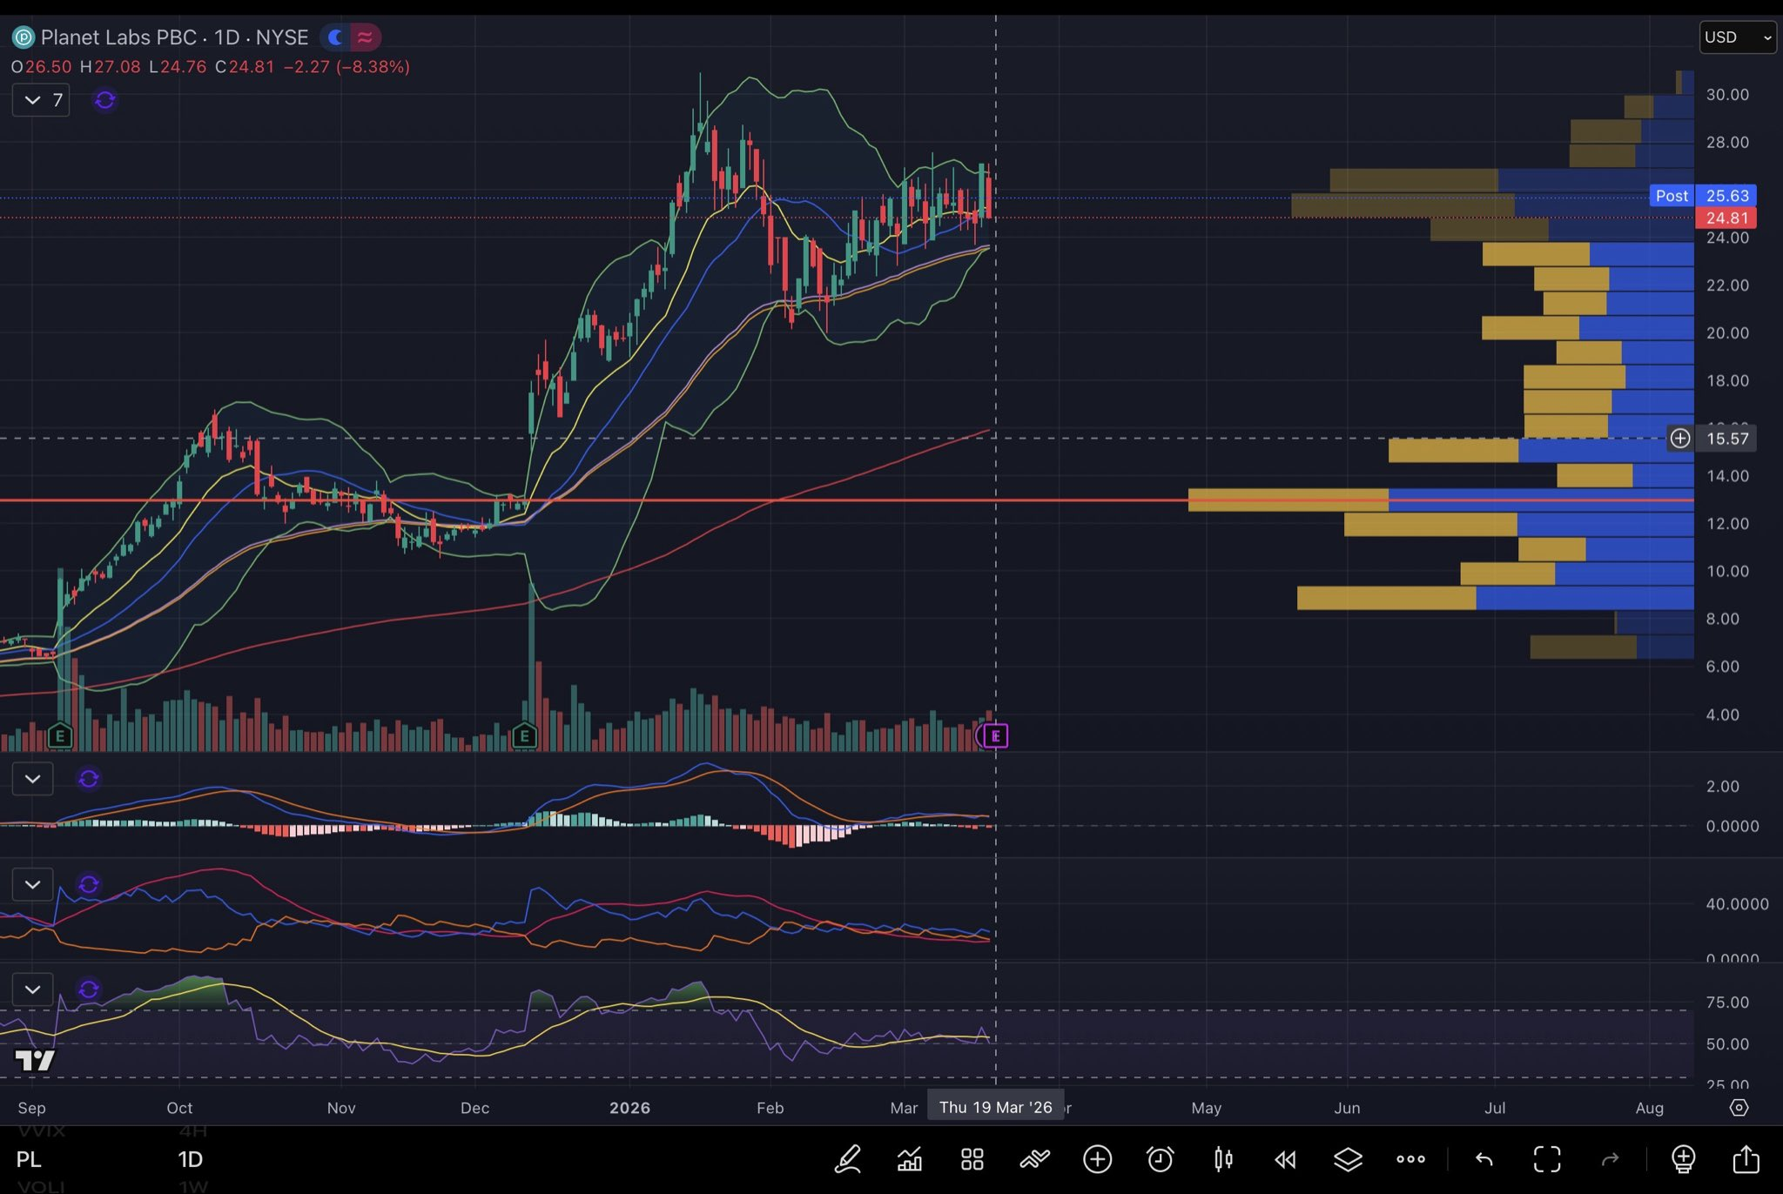Open the PL symbol search

tap(29, 1159)
